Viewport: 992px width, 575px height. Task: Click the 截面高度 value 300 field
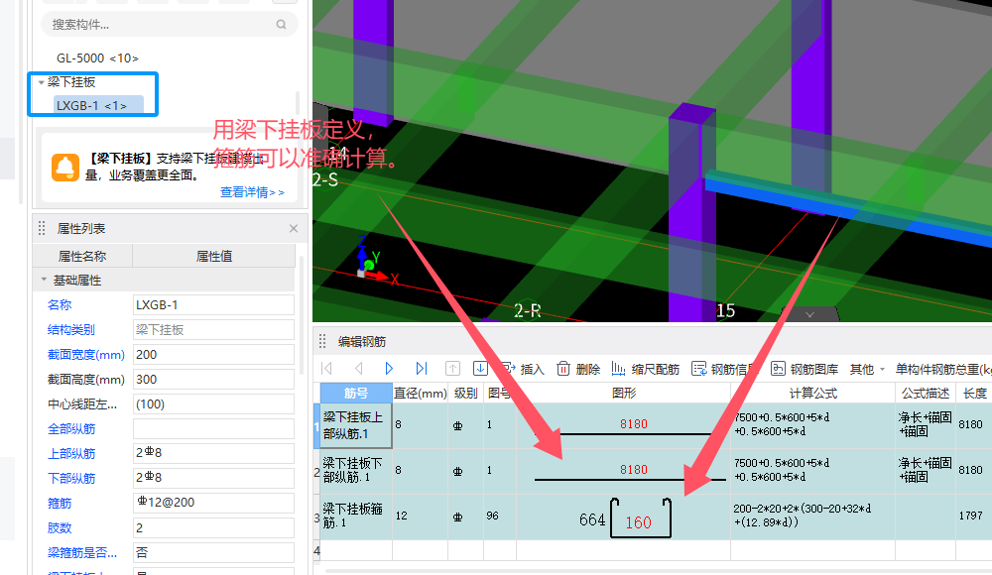213,380
